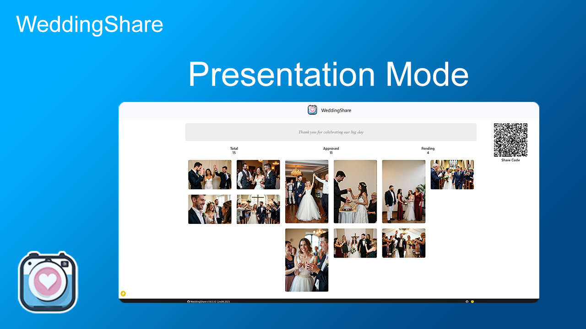
Task: Open the ballroom first-dance photo
Action: 307,191
